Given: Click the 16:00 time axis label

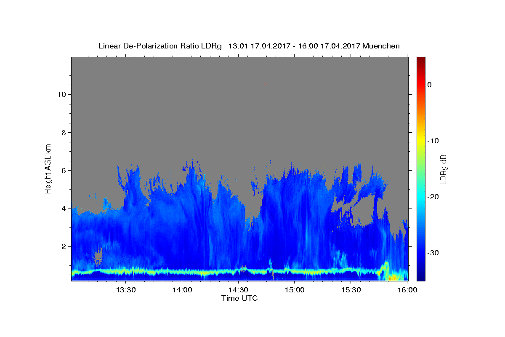Looking at the screenshot, I should (407, 290).
